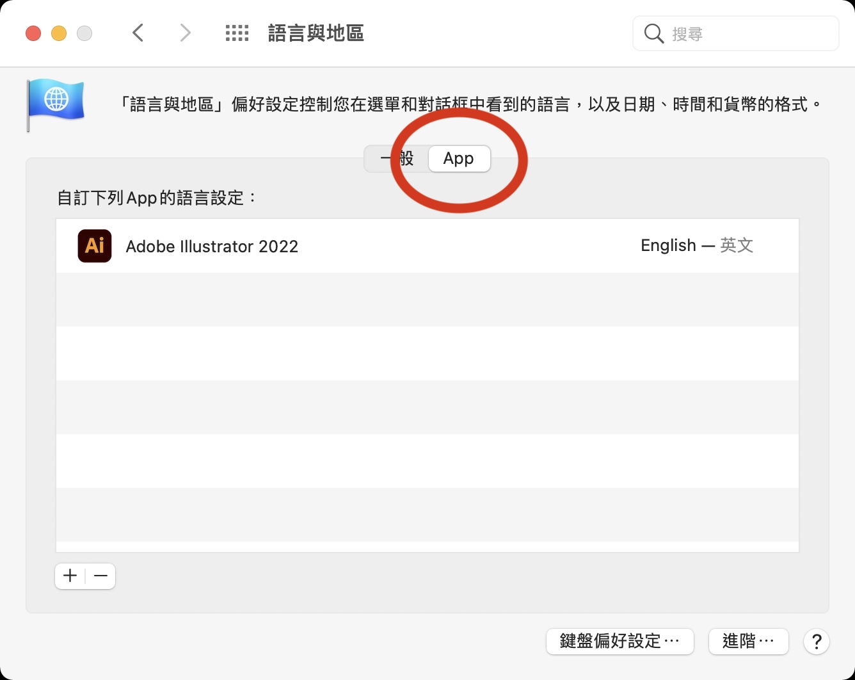Minimize the window with the yellow button
Image resolution: width=855 pixels, height=680 pixels.
click(x=59, y=33)
